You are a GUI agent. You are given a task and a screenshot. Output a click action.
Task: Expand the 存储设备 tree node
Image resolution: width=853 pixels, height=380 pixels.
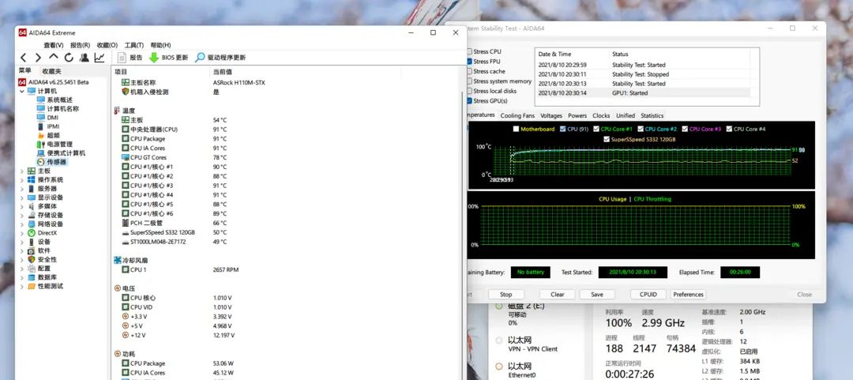22,215
